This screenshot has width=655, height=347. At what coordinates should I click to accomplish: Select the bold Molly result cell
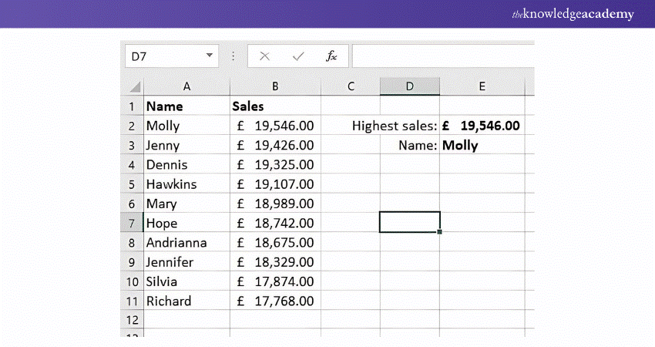[x=482, y=145]
